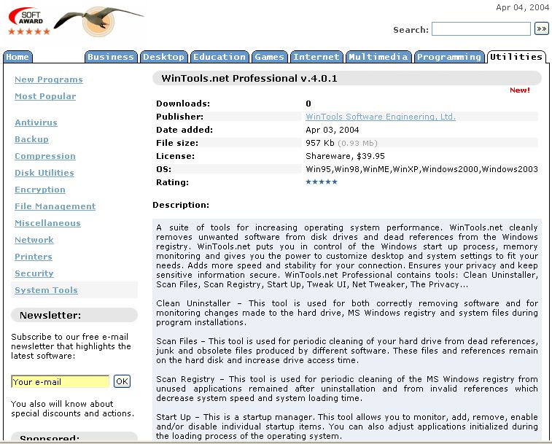
Task: Click the Your e-mail newsletter field
Action: [61, 382]
